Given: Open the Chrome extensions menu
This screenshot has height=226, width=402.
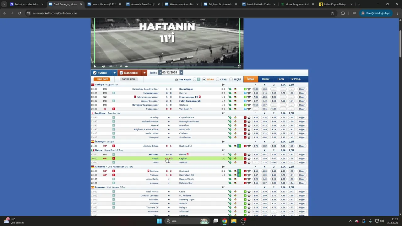Looking at the screenshot, I should pos(343,13).
